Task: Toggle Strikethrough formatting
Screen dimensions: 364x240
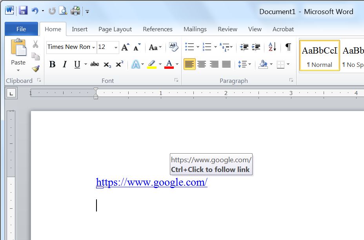Action: coord(95,64)
